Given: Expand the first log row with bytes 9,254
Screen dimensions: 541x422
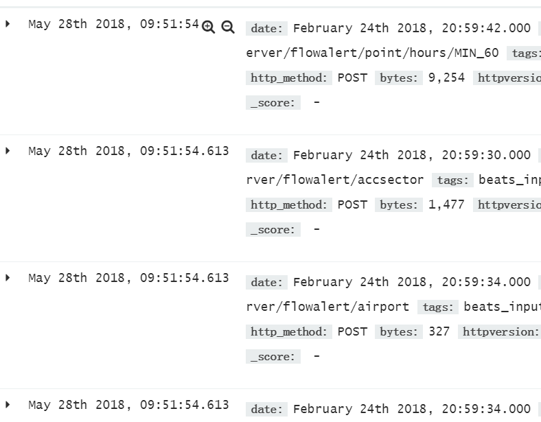Looking at the screenshot, I should coord(8,24).
